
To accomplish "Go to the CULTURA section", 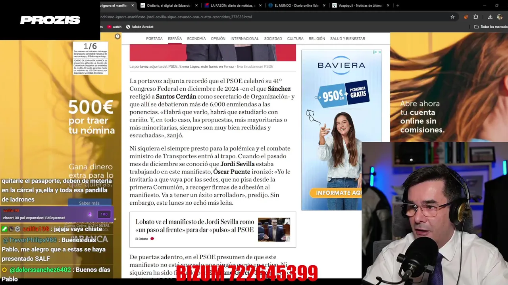I will coord(295,38).
